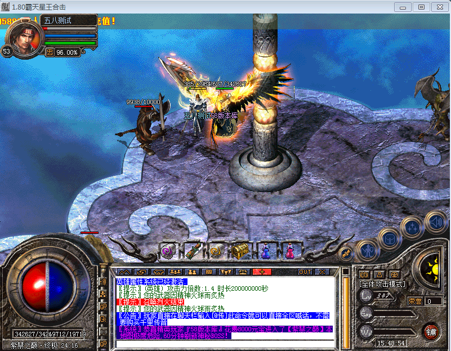Click the red 召唤烈火结束 chat message
Image resolution: width=451 pixels, height=351 pixels.
click(150, 302)
